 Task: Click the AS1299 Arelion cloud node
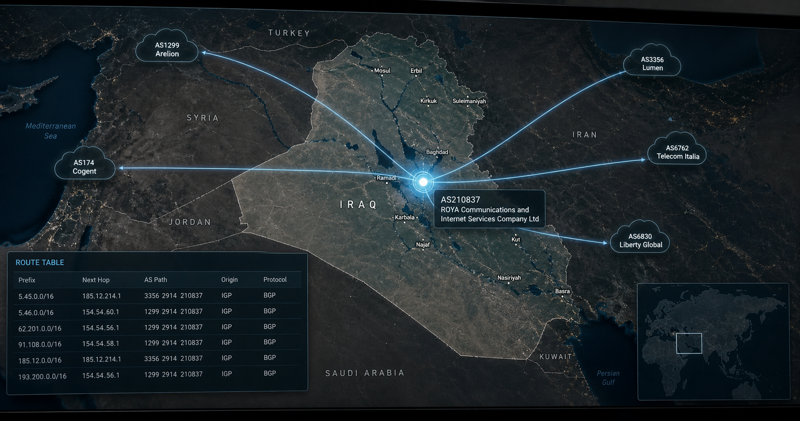point(167,46)
